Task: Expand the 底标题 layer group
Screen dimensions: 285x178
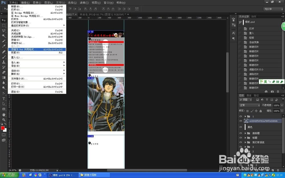Action: point(245,133)
